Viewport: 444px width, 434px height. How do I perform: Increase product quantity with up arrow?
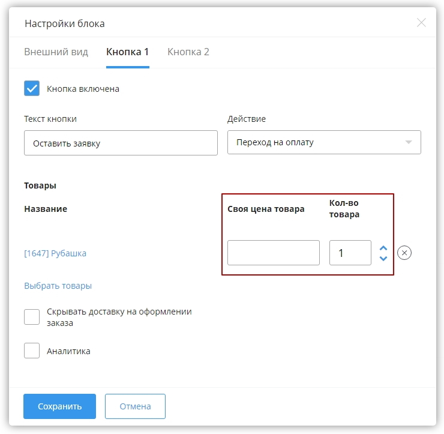(383, 248)
